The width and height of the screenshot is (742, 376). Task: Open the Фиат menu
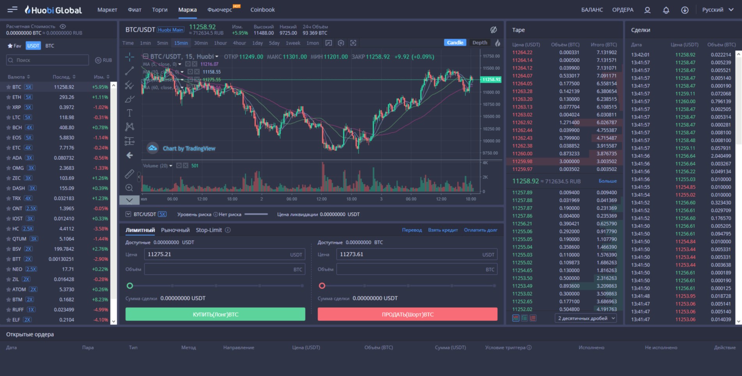135,10
